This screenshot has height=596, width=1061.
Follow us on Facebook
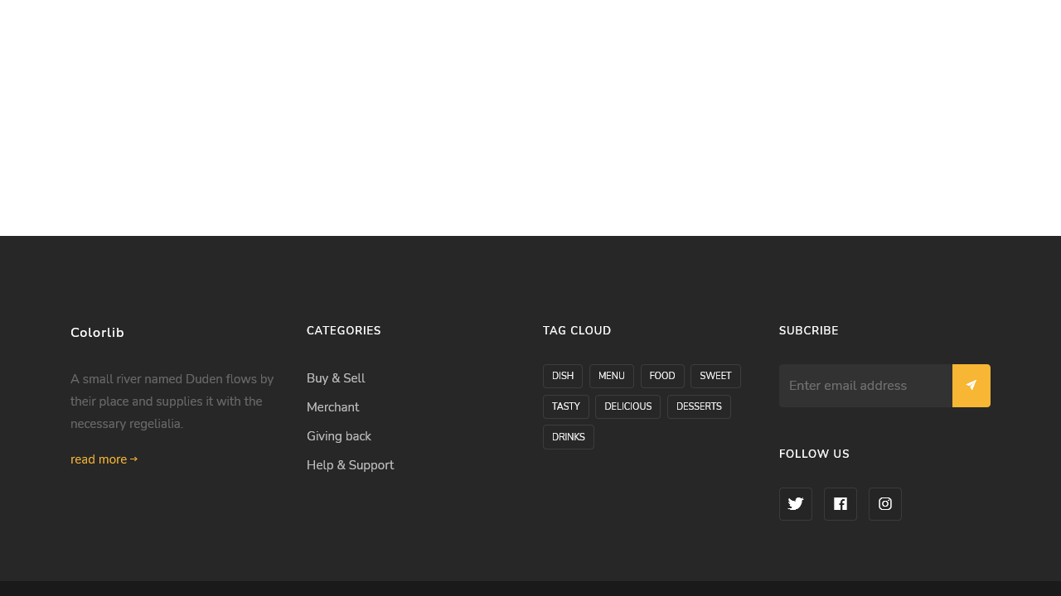(840, 504)
